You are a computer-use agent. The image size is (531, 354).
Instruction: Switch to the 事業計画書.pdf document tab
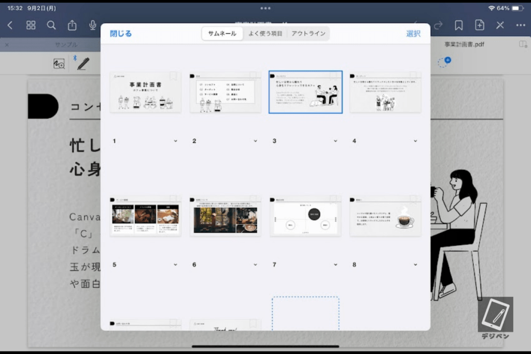click(464, 45)
